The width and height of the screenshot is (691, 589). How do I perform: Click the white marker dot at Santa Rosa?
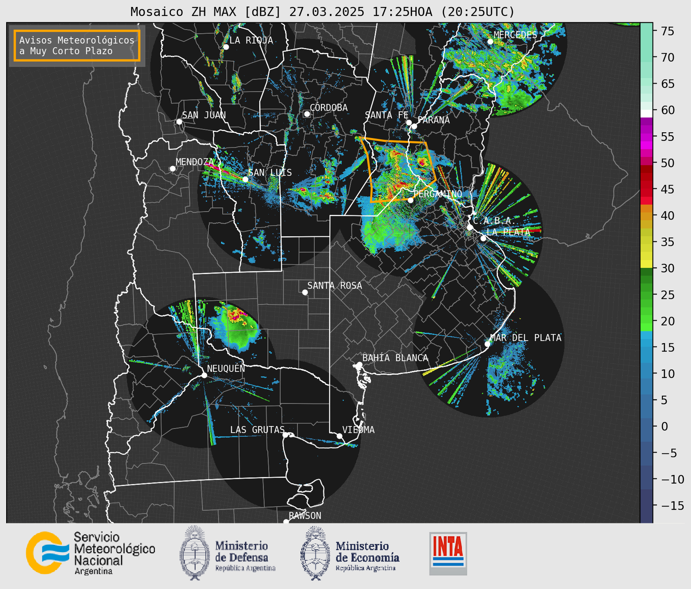point(305,292)
